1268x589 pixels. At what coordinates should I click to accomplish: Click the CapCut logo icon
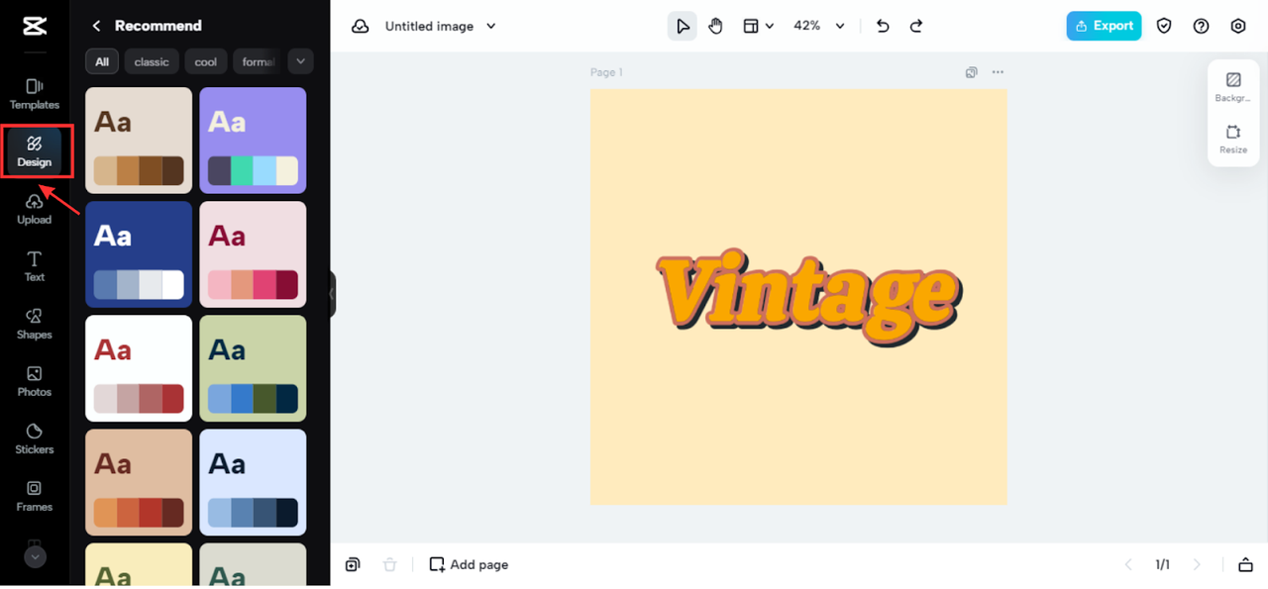click(x=34, y=26)
